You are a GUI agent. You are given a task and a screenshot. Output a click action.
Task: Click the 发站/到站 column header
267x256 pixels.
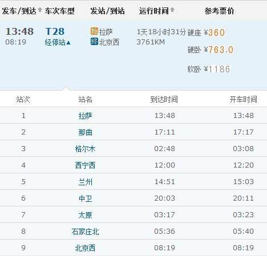click(x=107, y=11)
